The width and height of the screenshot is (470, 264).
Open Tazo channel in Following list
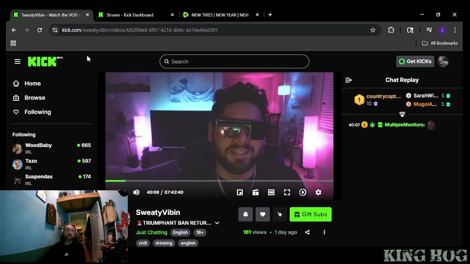pyautogui.click(x=52, y=164)
